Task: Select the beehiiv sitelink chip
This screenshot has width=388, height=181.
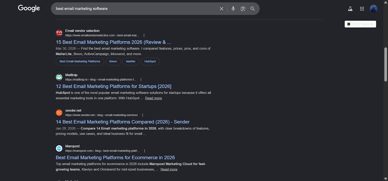Action: [131, 61]
